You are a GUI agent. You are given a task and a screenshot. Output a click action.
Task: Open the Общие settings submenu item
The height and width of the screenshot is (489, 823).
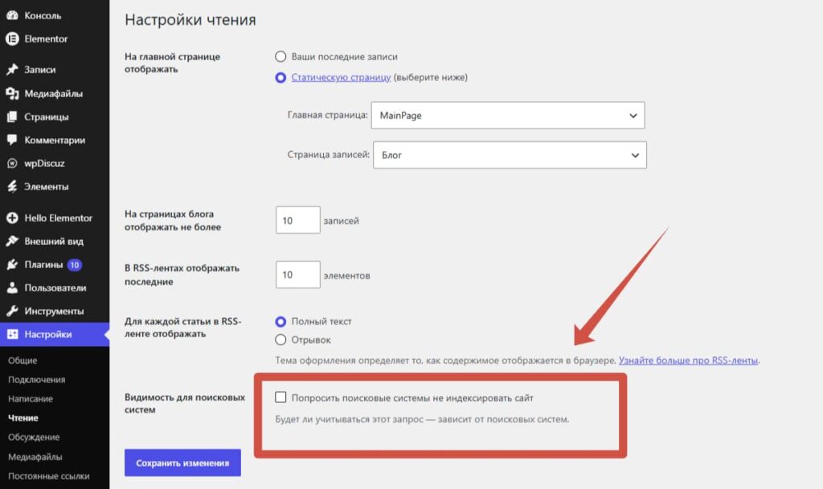pos(23,361)
